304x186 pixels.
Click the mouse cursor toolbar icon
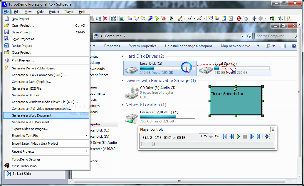pyautogui.click(x=246, y=18)
